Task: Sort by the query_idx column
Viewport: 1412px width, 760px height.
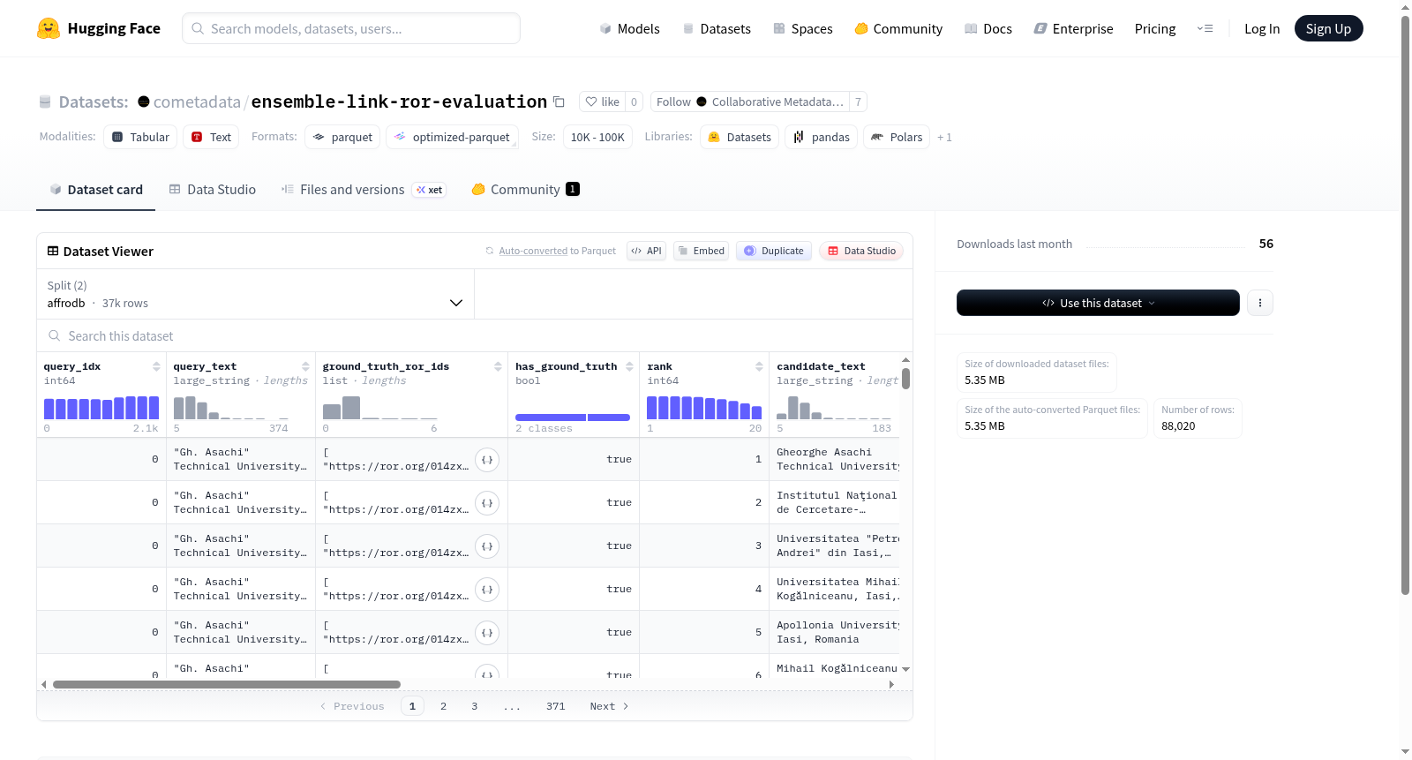Action: 156,366
